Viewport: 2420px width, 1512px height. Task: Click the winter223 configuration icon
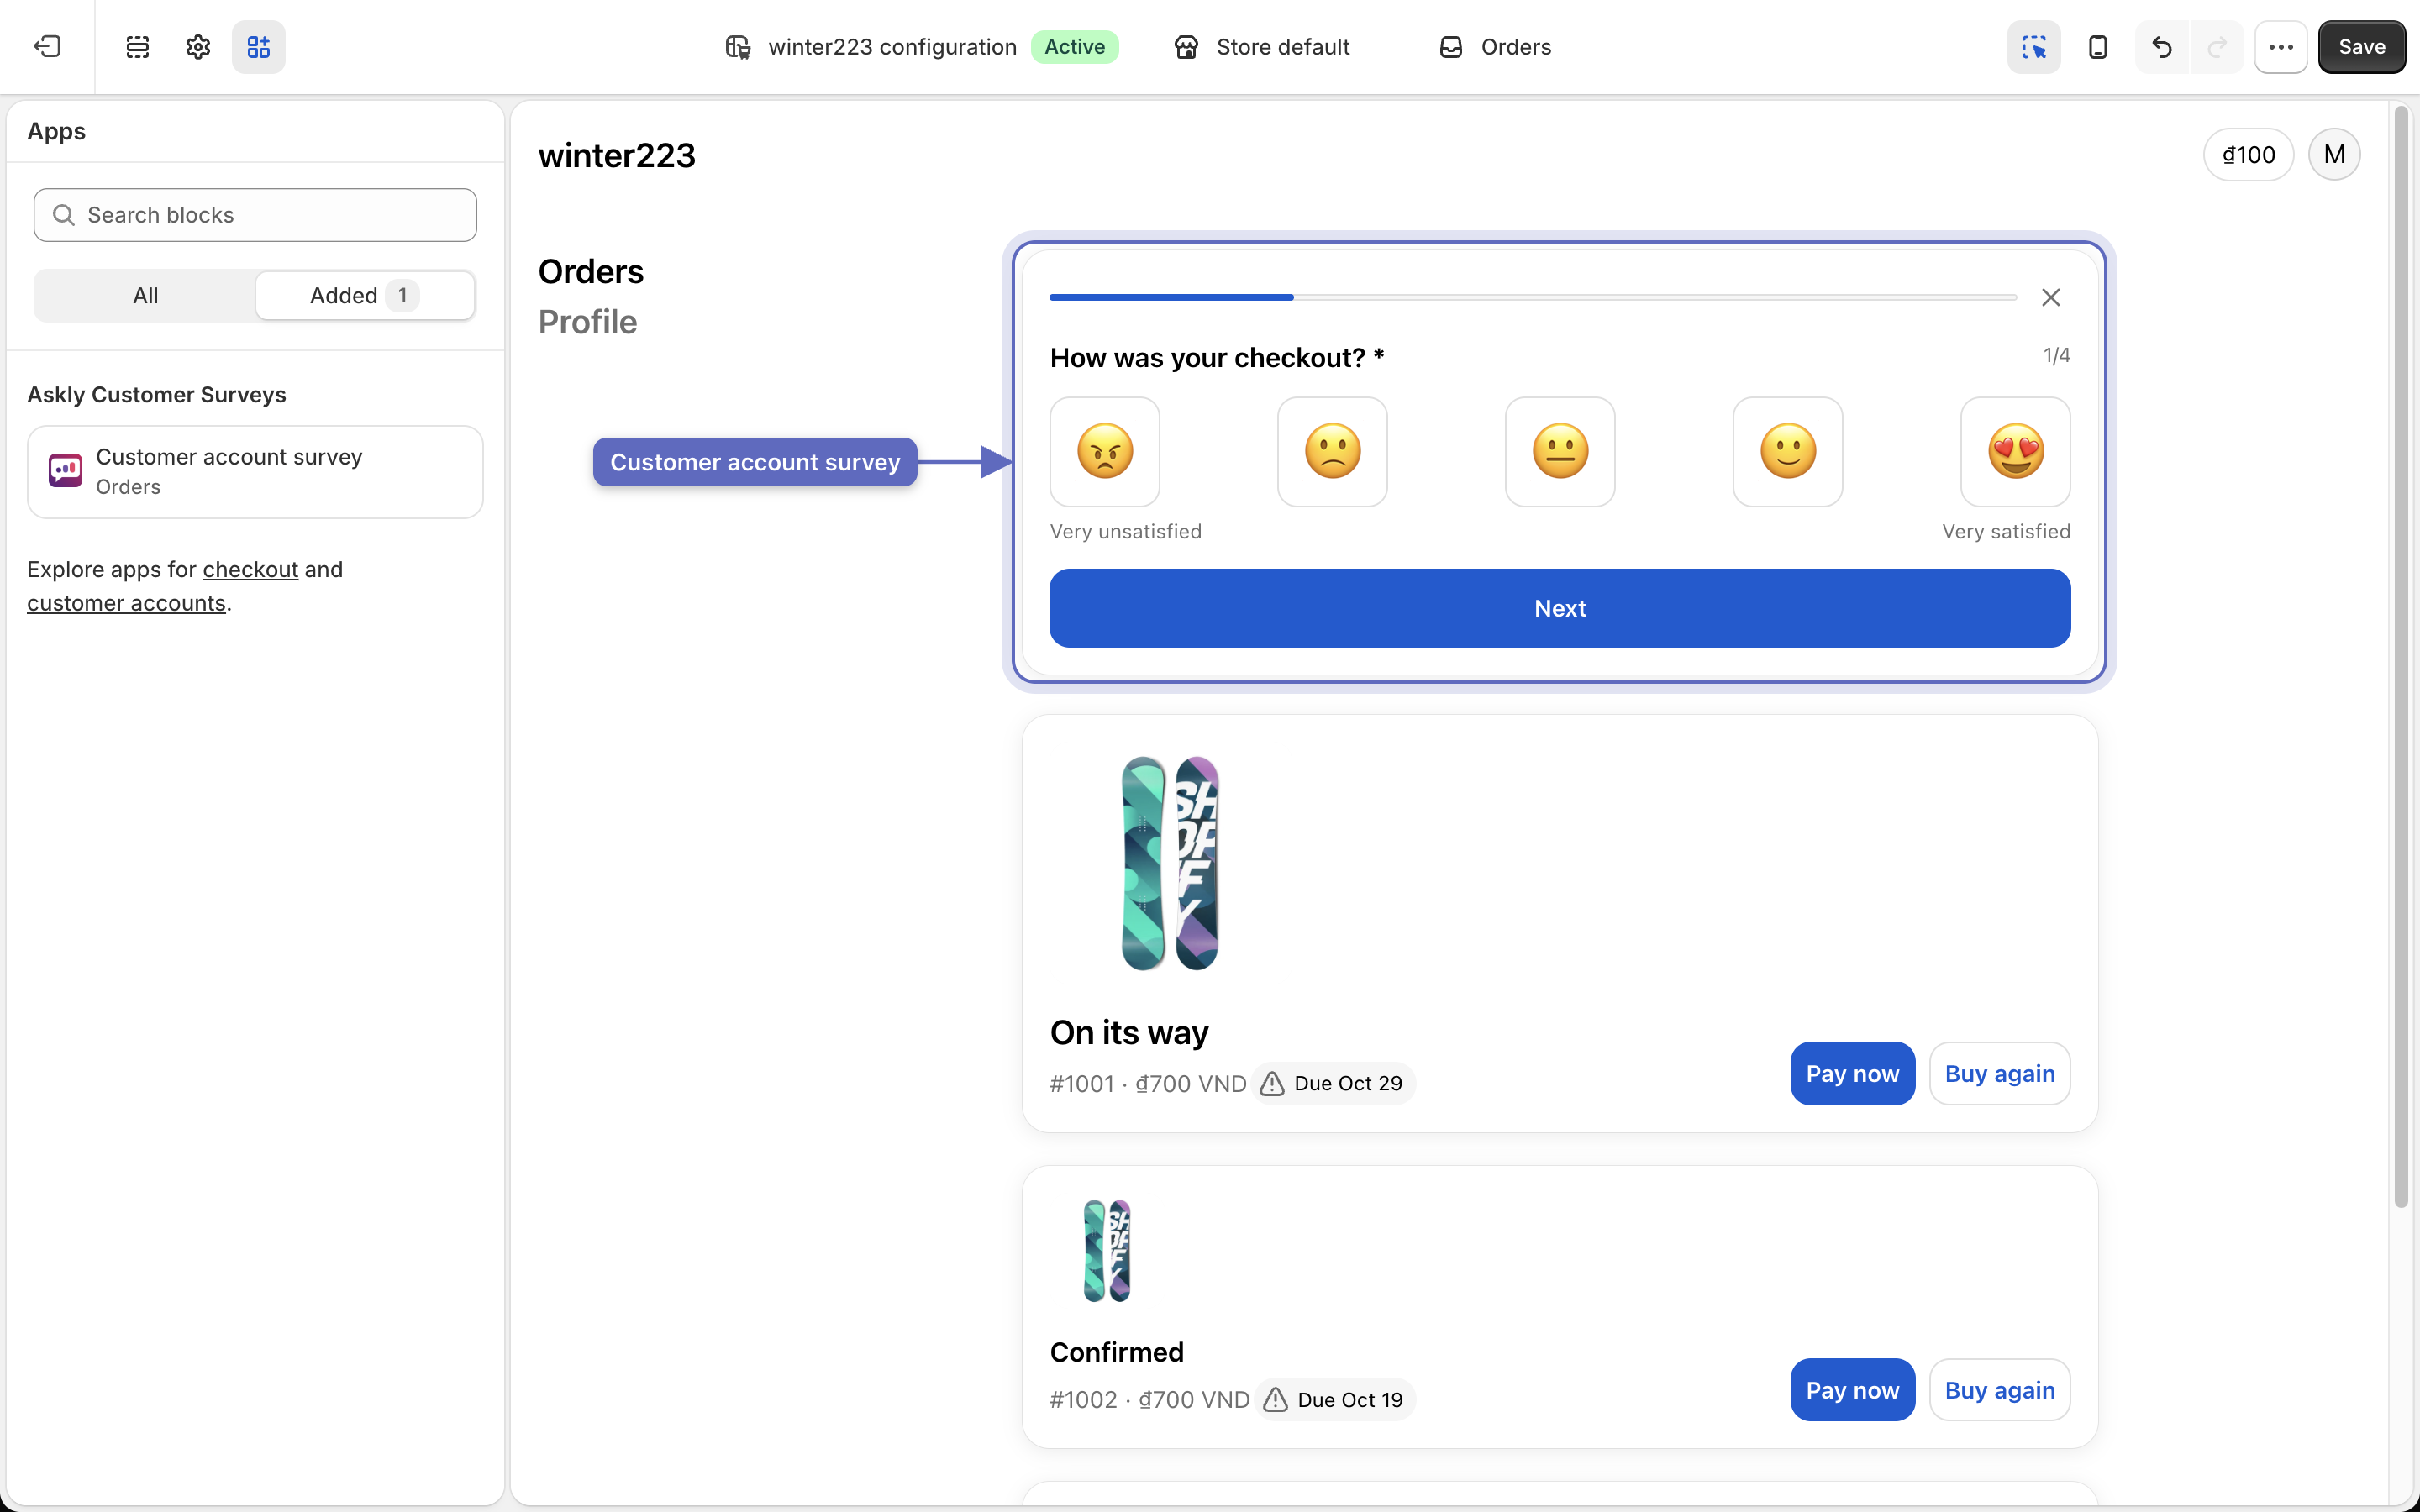[738, 47]
